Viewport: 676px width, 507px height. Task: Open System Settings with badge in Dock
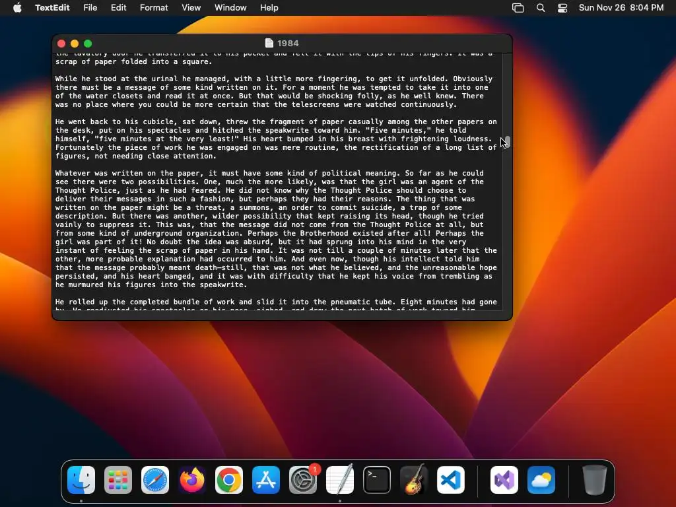[303, 480]
